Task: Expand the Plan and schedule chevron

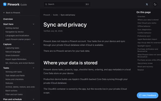Action: [34, 99]
